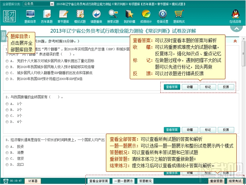Open the 题库目录 catalog icon
The image size is (246, 185).
30,16
